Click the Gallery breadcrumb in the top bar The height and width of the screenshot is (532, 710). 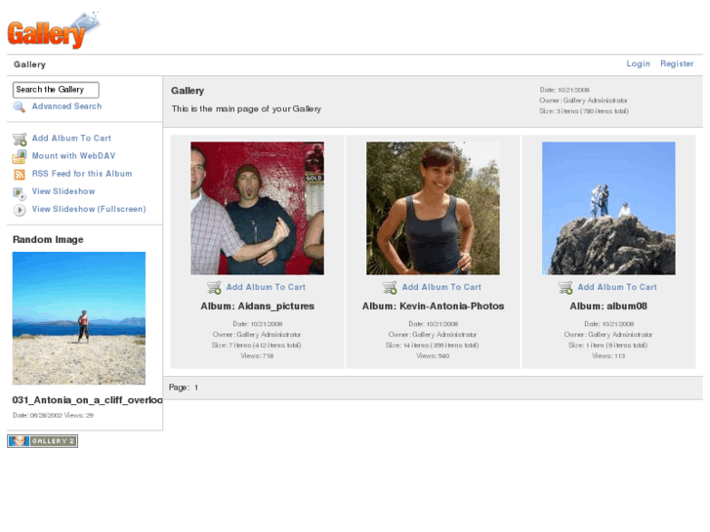[x=29, y=64]
